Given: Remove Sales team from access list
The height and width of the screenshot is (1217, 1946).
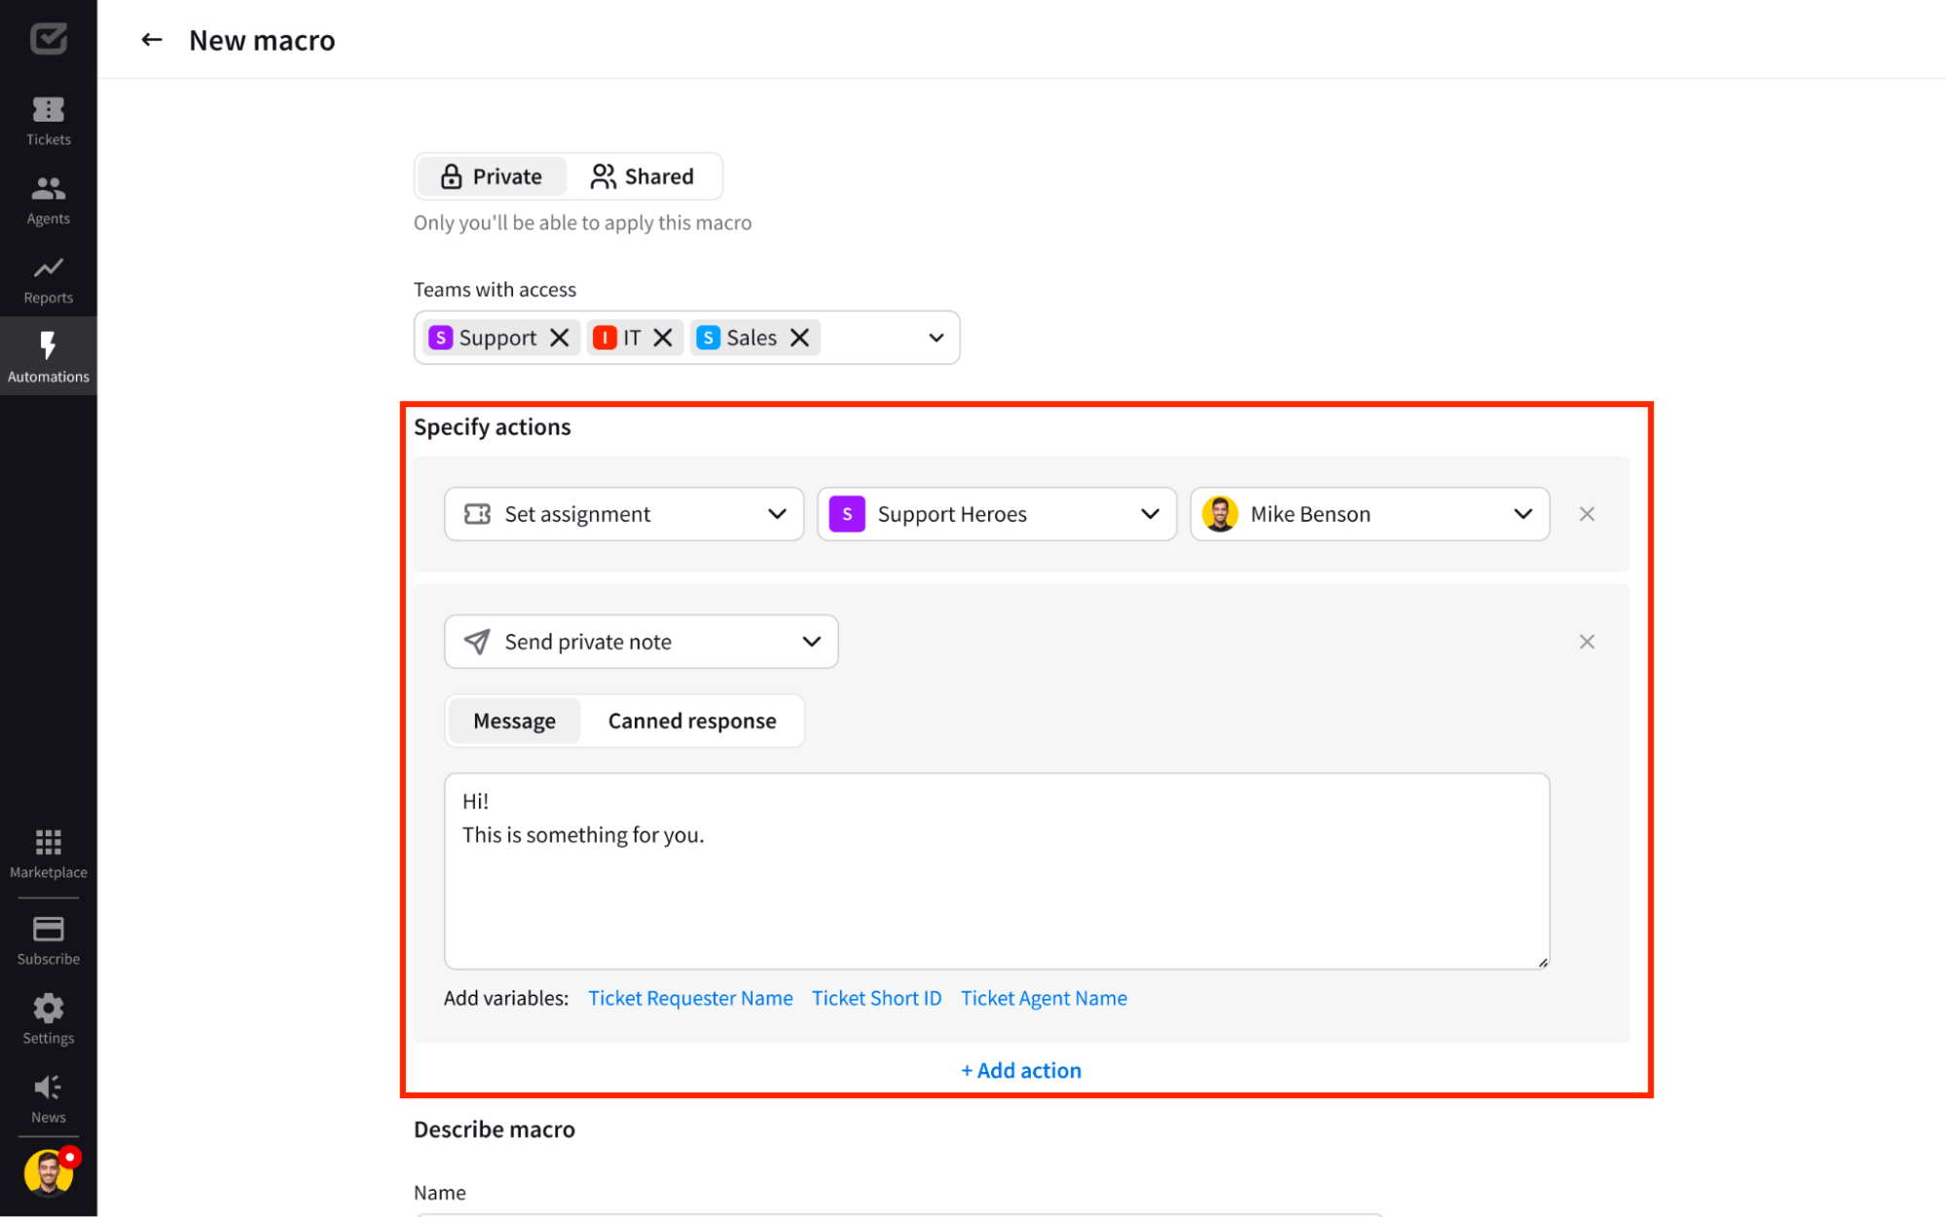Looking at the screenshot, I should (800, 337).
